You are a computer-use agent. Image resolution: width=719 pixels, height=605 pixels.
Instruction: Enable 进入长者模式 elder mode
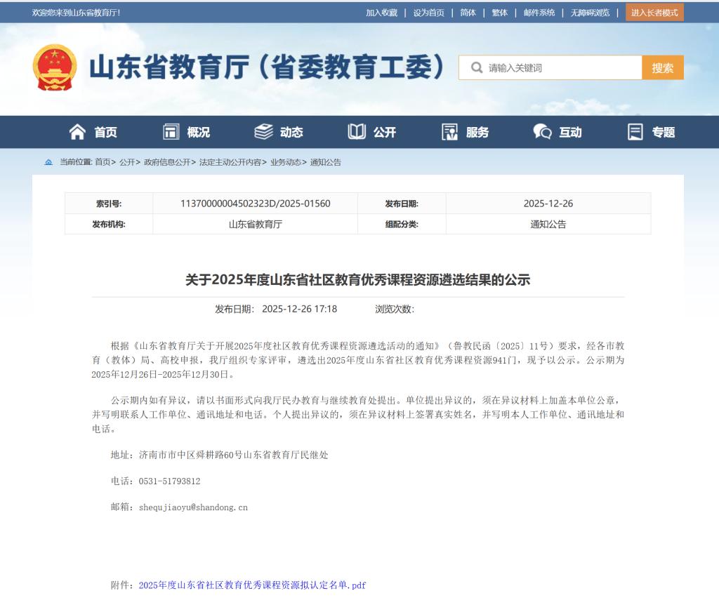pos(654,13)
